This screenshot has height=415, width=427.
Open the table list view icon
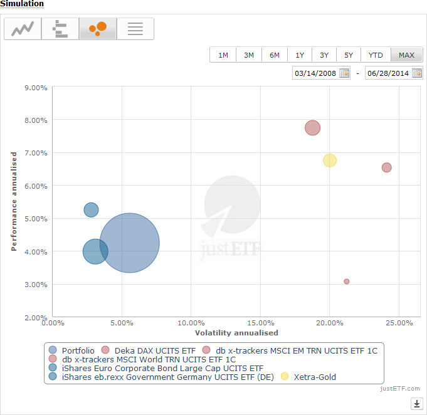135,29
